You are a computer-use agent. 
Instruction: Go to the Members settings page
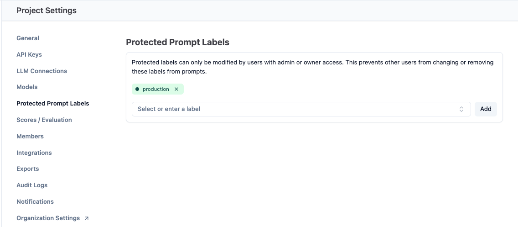(x=30, y=137)
